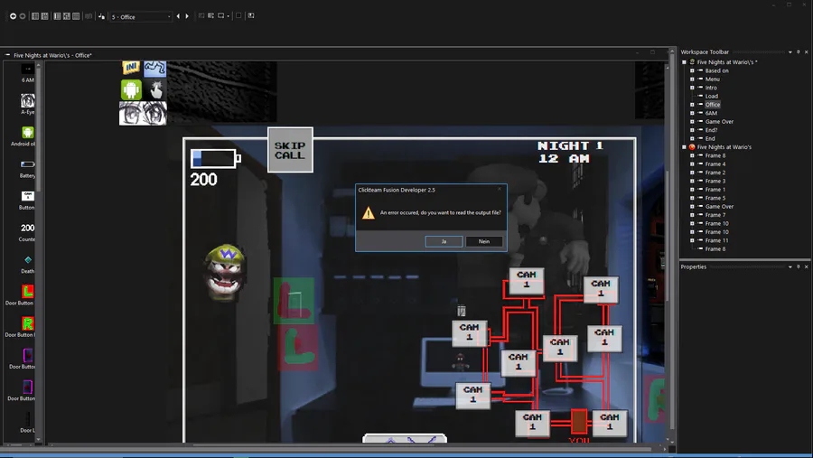Go to previous frame arrow
Screen dimensions: 813x458
click(178, 16)
